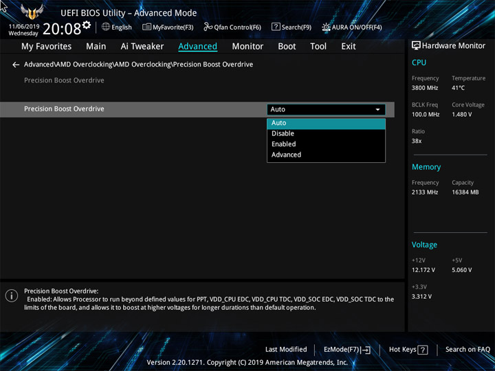
Task: Click the Hot Keys question mark icon
Action: (x=422, y=350)
